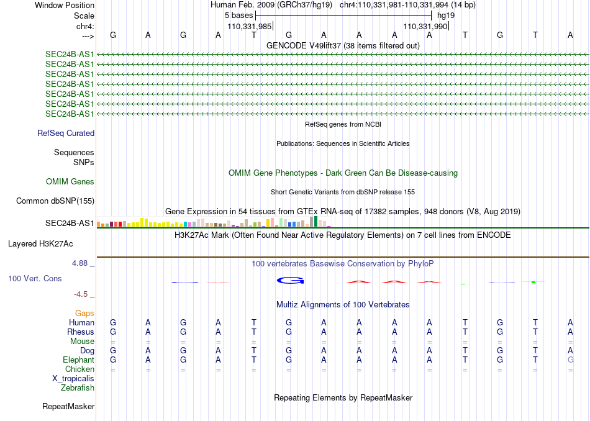590x421 pixels.
Task: Click the SNPs track label
Action: (84, 162)
